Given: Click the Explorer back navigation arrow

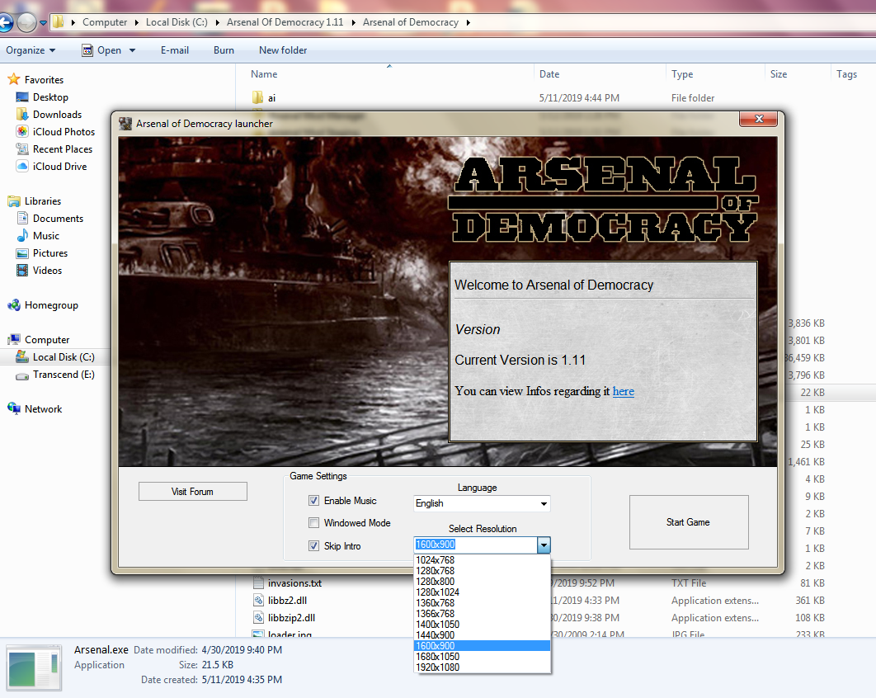Looking at the screenshot, I should tap(4, 23).
